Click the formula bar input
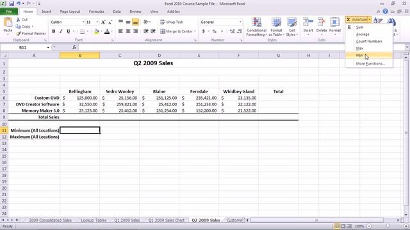410x230 pixels. (242, 47)
